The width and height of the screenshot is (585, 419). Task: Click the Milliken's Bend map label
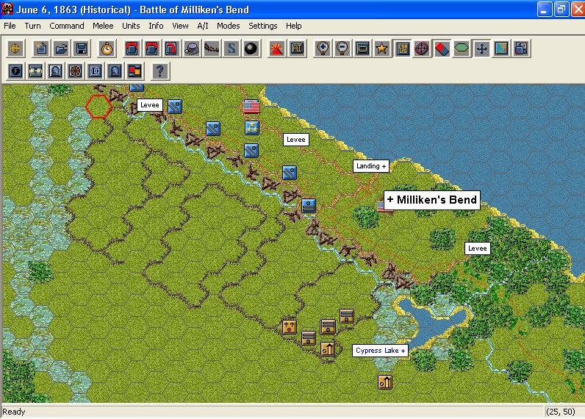[x=432, y=200]
